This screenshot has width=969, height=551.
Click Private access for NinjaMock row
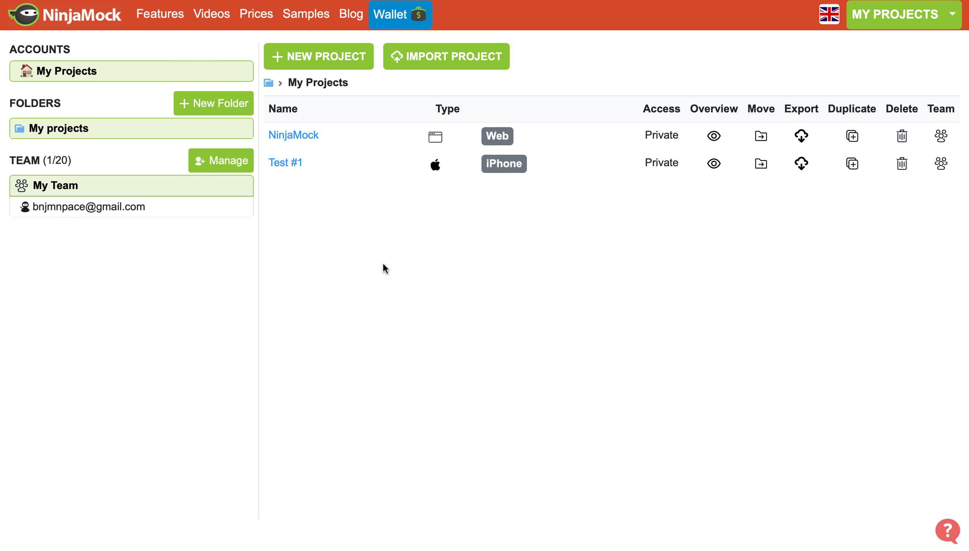pyautogui.click(x=661, y=135)
